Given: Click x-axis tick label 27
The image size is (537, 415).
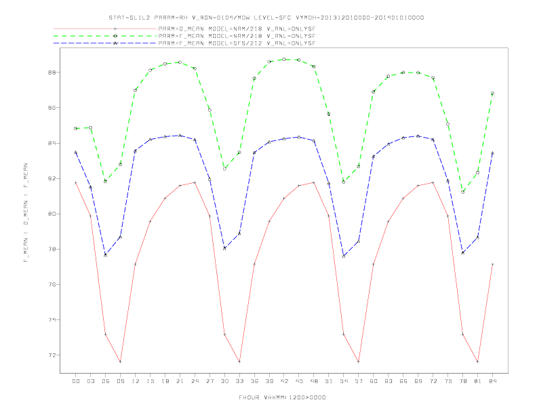Looking at the screenshot, I should click(210, 381).
